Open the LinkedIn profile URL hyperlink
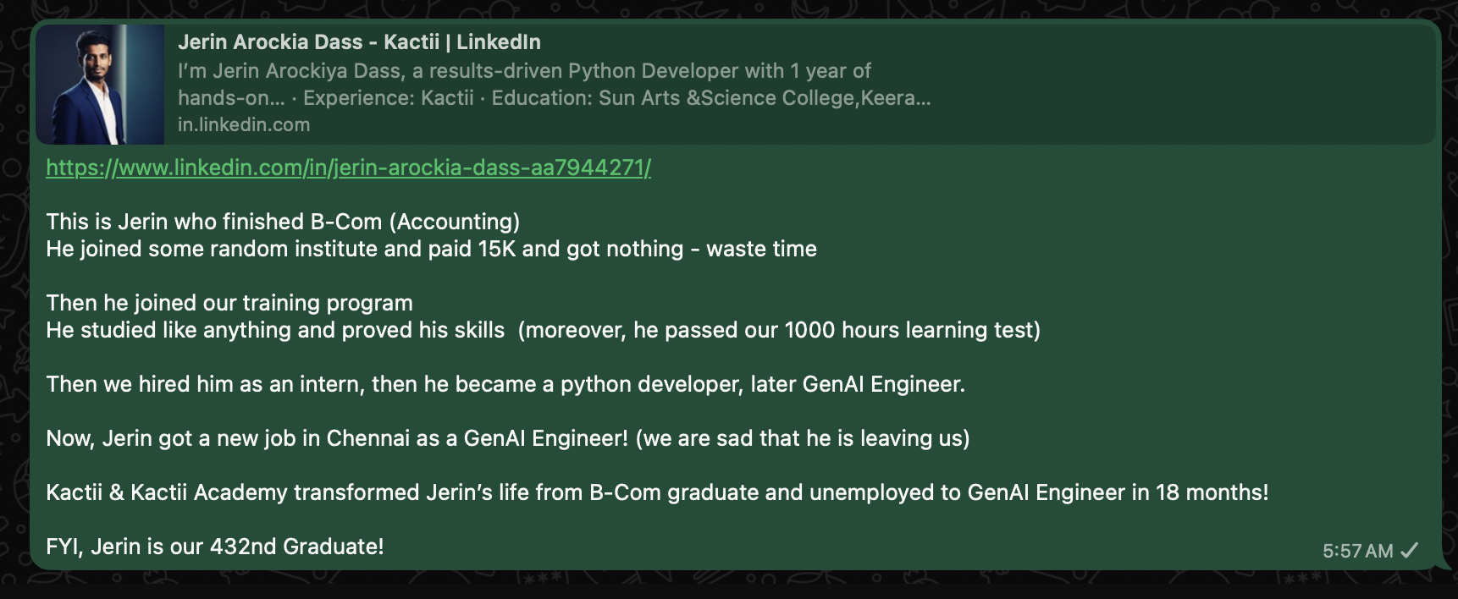The width and height of the screenshot is (1458, 599). (x=348, y=168)
